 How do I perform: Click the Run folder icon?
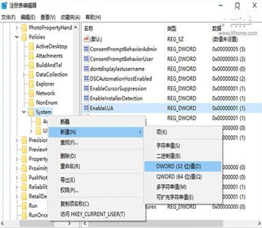click(x=24, y=206)
